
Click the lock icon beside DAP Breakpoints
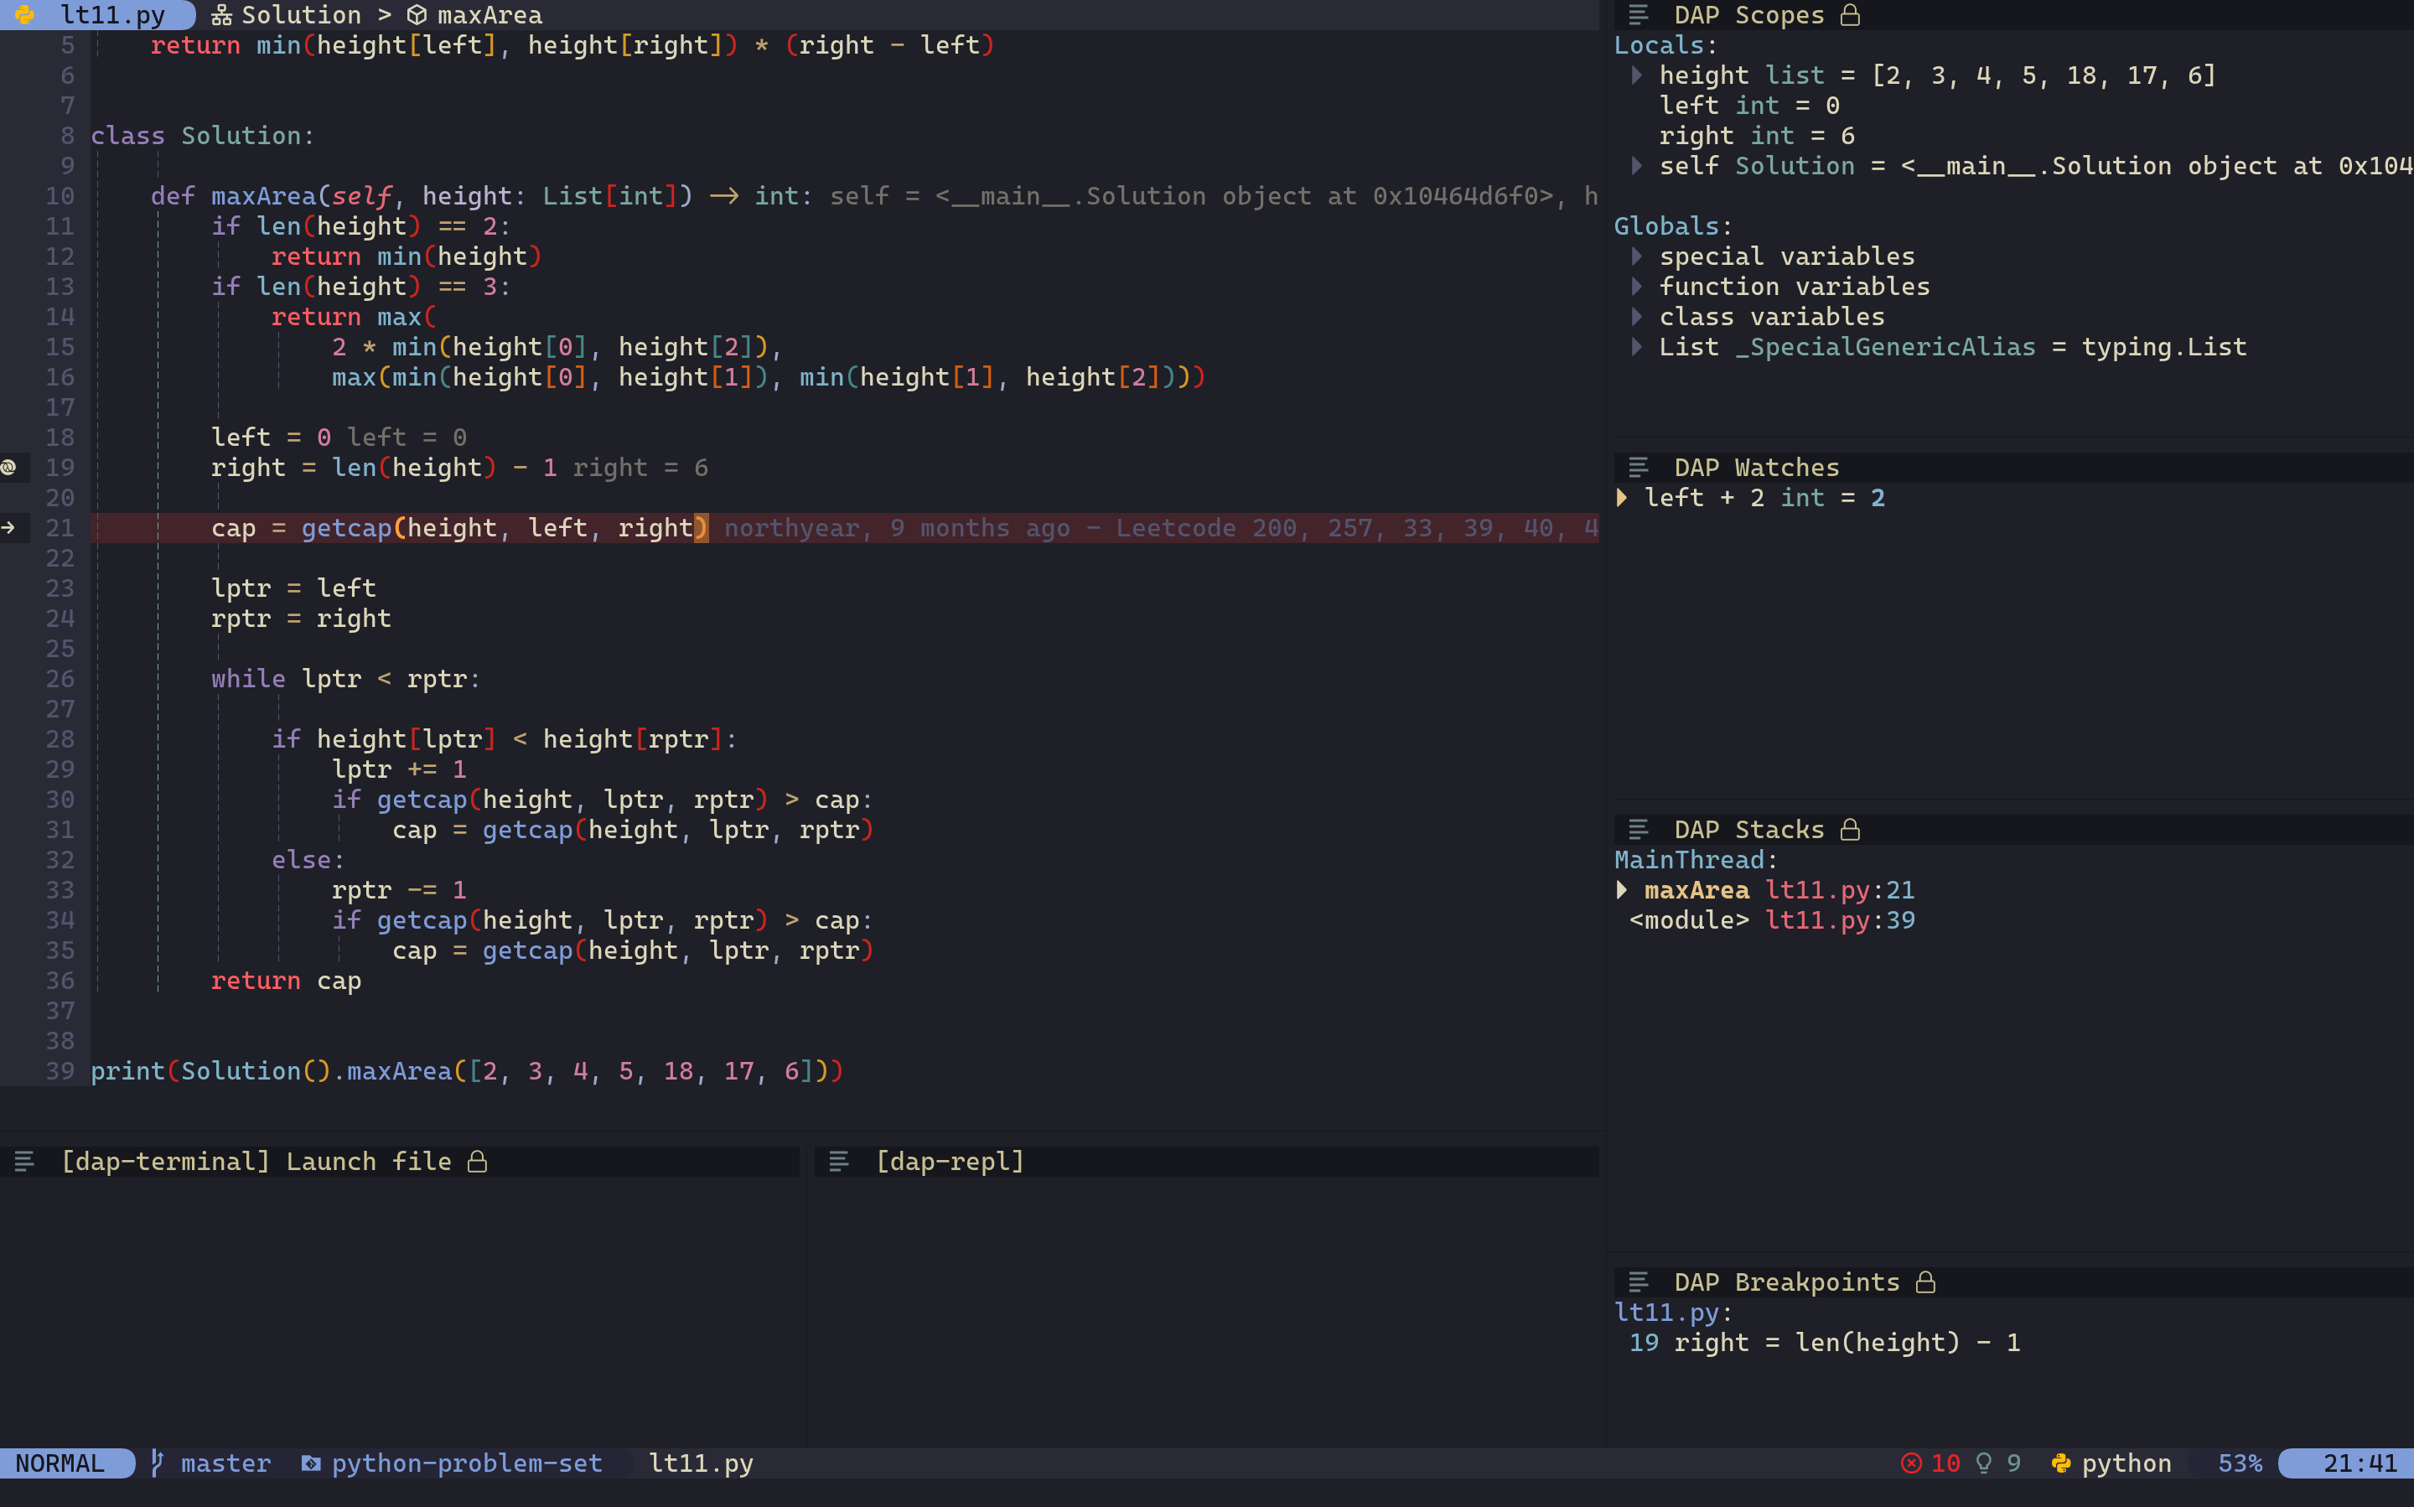tap(1925, 1282)
